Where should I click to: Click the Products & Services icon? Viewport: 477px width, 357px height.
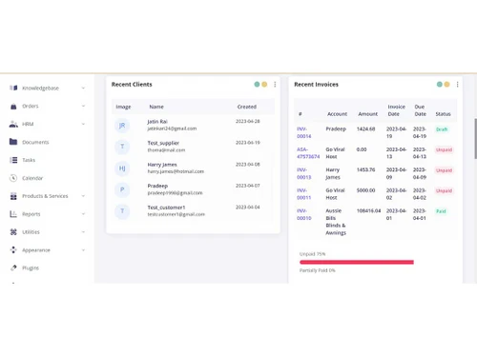click(13, 196)
